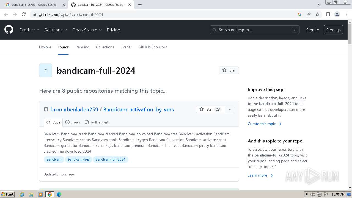The image size is (352, 198).
Task: Reload the page with the refresh icon
Action: (x=24, y=14)
